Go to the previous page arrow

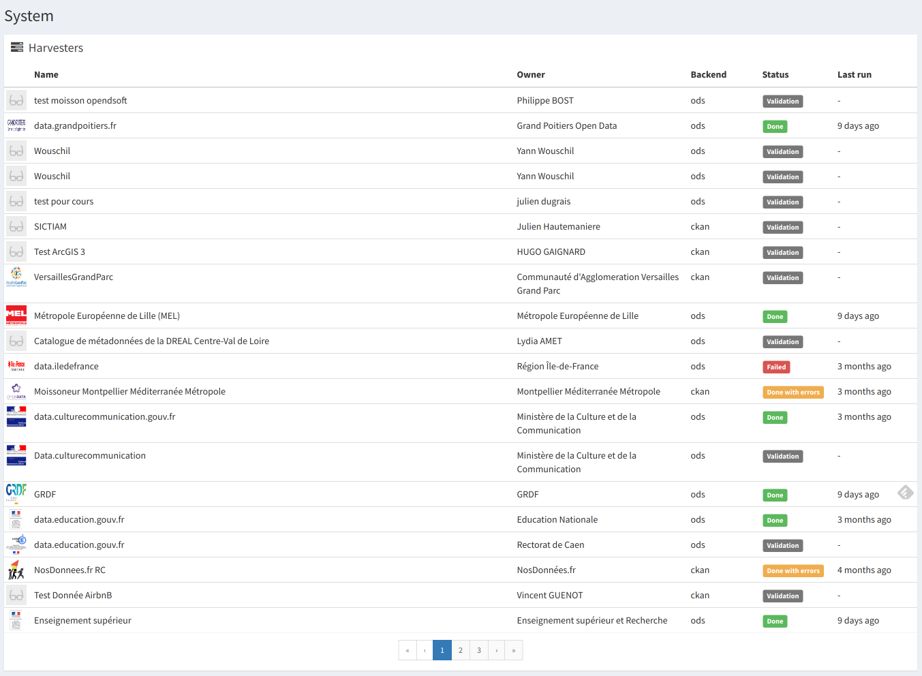(x=425, y=650)
